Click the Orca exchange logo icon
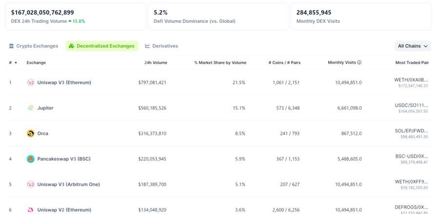The width and height of the screenshot is (439, 214). point(31,133)
